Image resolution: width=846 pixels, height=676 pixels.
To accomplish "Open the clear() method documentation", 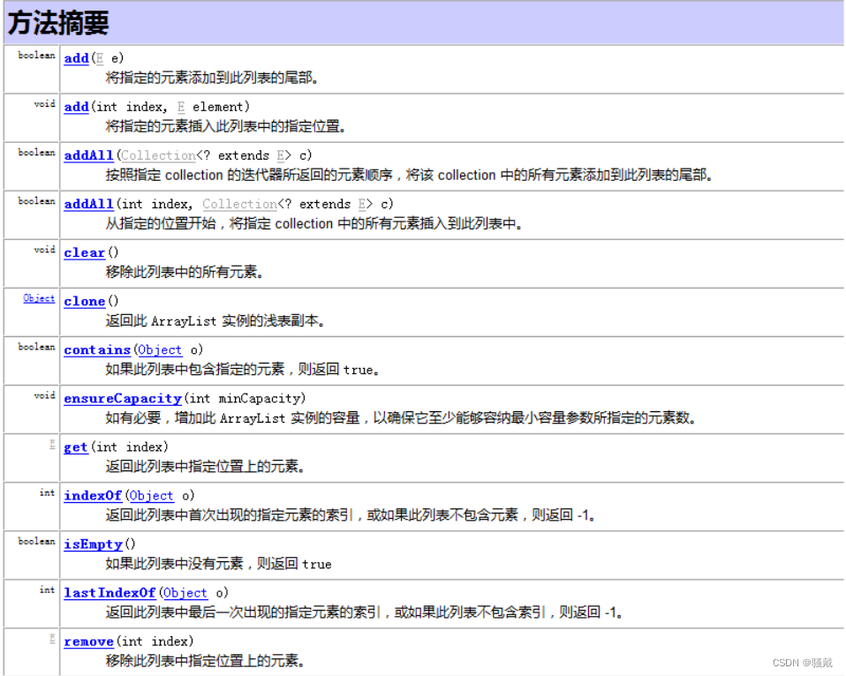I will (x=84, y=252).
